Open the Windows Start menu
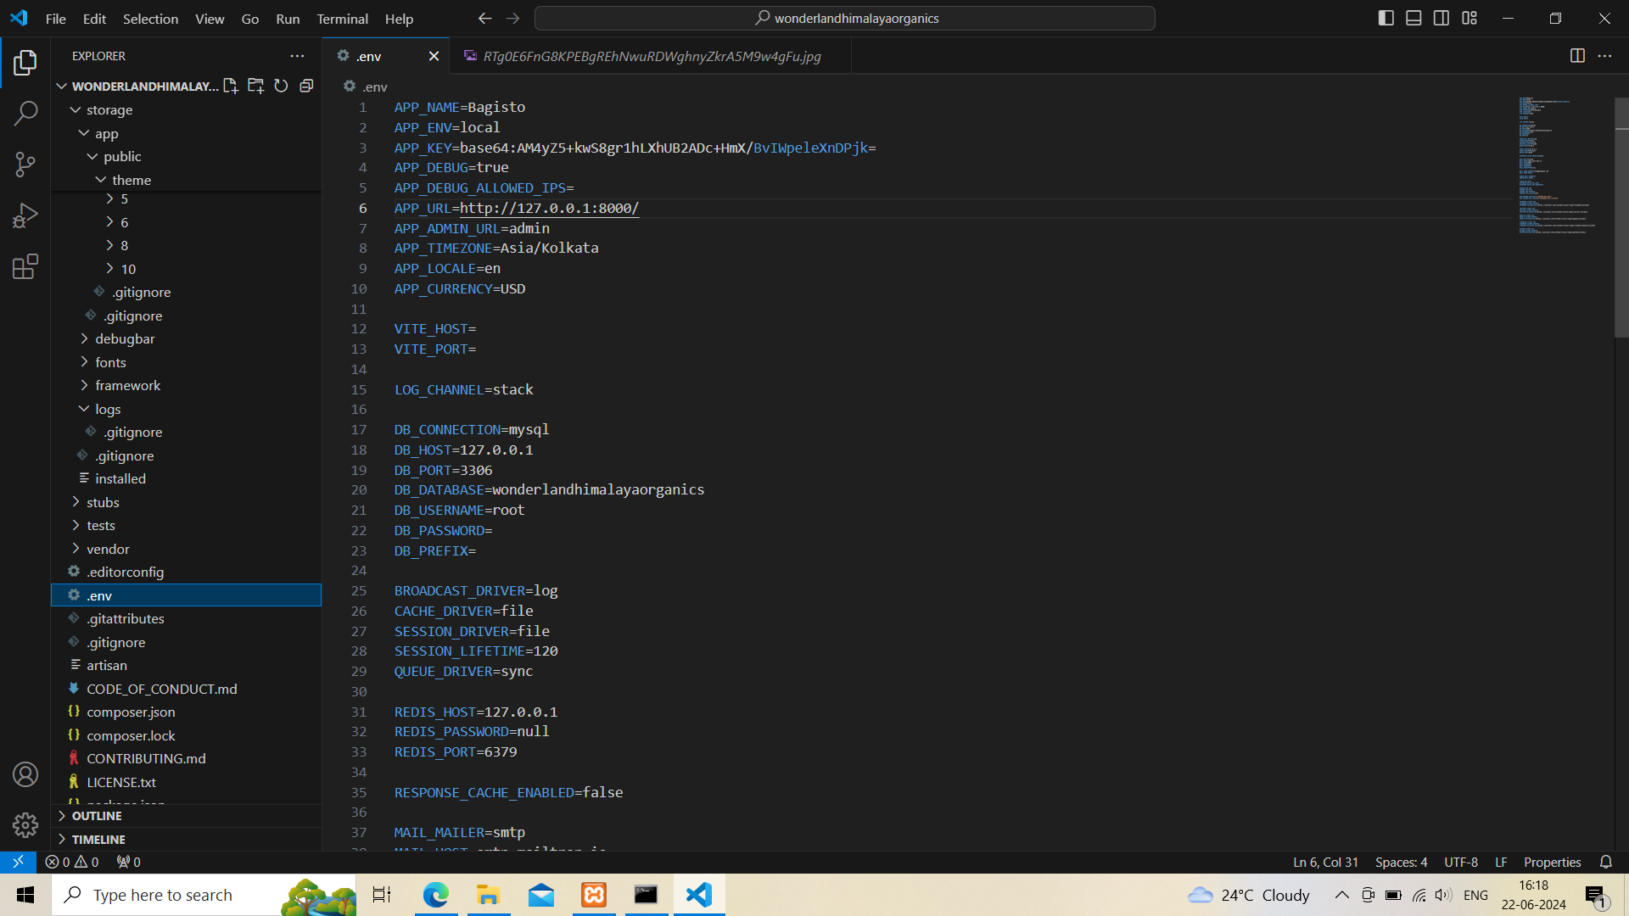The image size is (1629, 916). point(25,895)
